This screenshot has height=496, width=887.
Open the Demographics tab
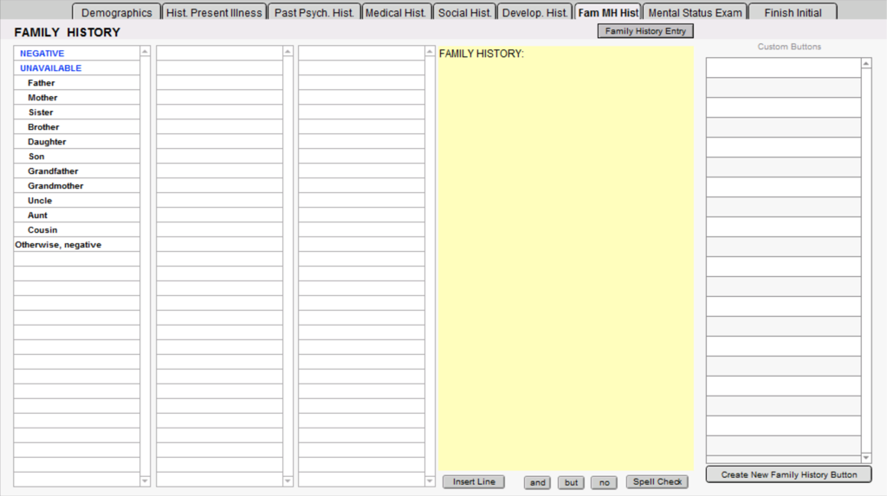(116, 13)
